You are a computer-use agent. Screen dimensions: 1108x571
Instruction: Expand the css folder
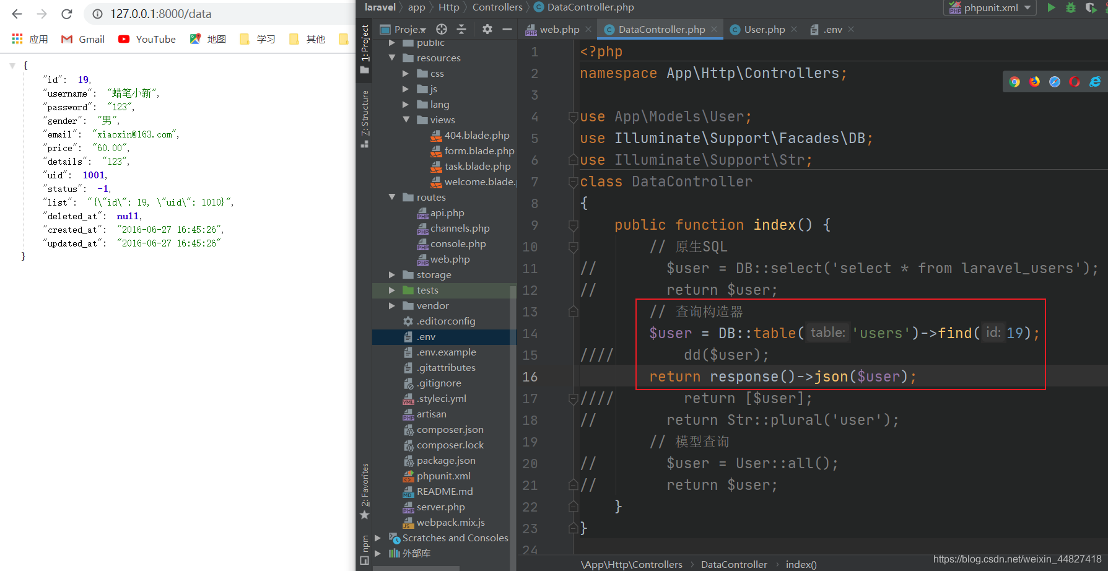tap(406, 73)
